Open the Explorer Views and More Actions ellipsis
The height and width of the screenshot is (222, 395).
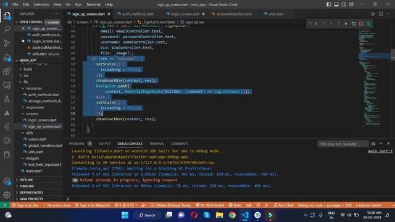tap(56, 14)
